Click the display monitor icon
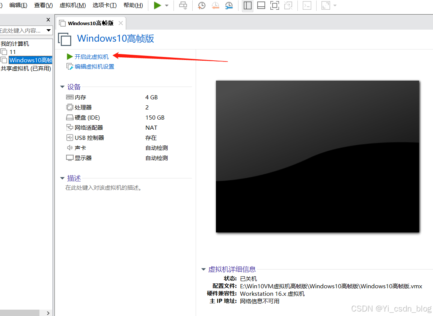The image size is (433, 316). tap(69, 158)
